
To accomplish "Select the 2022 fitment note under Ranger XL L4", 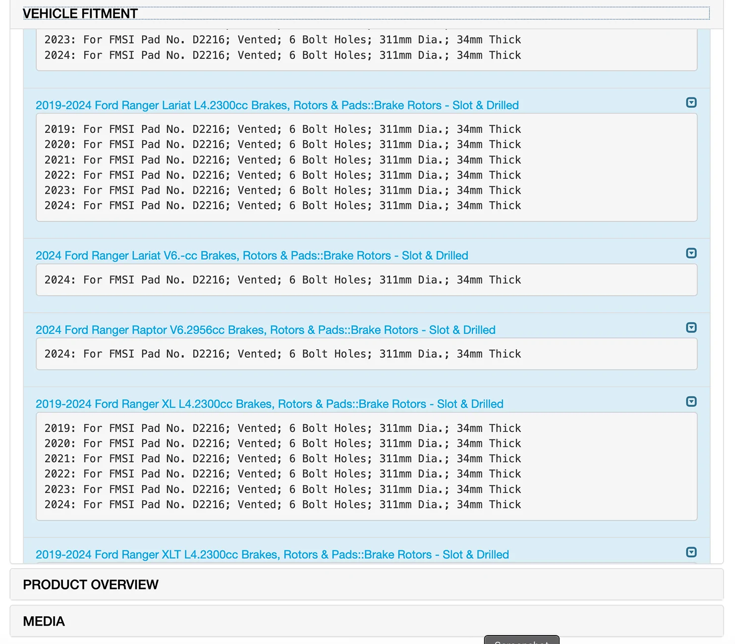I will 283,474.
